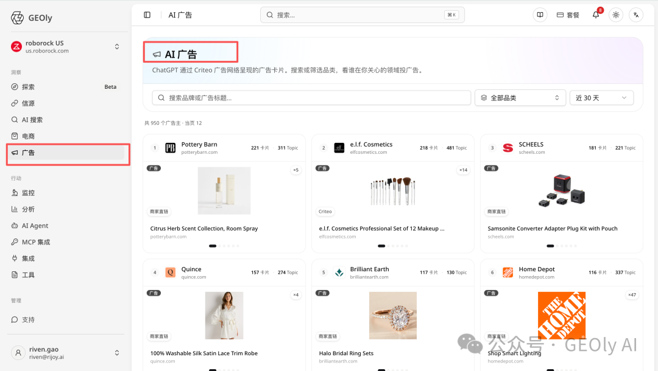Click the Pottery Barn logo icon
Viewport: 658px width, 371px height.
pos(171,148)
